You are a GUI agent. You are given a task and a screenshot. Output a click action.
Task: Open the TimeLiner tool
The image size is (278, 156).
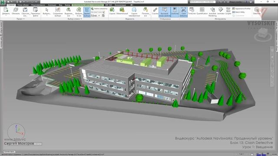coord(192,11)
